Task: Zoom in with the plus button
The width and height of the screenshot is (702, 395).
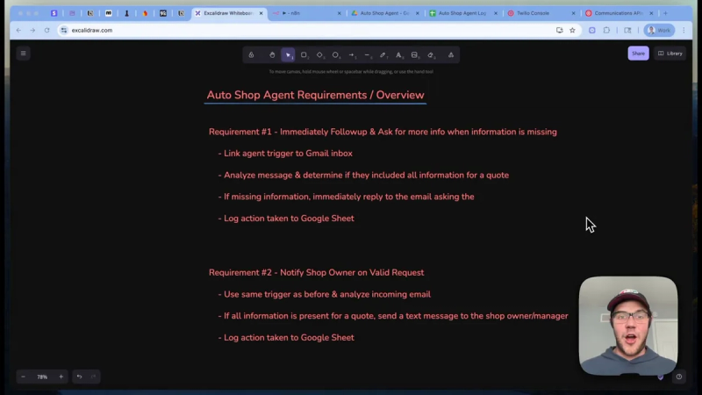Action: click(x=61, y=377)
